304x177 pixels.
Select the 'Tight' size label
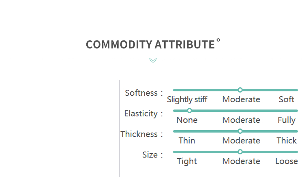(187, 161)
